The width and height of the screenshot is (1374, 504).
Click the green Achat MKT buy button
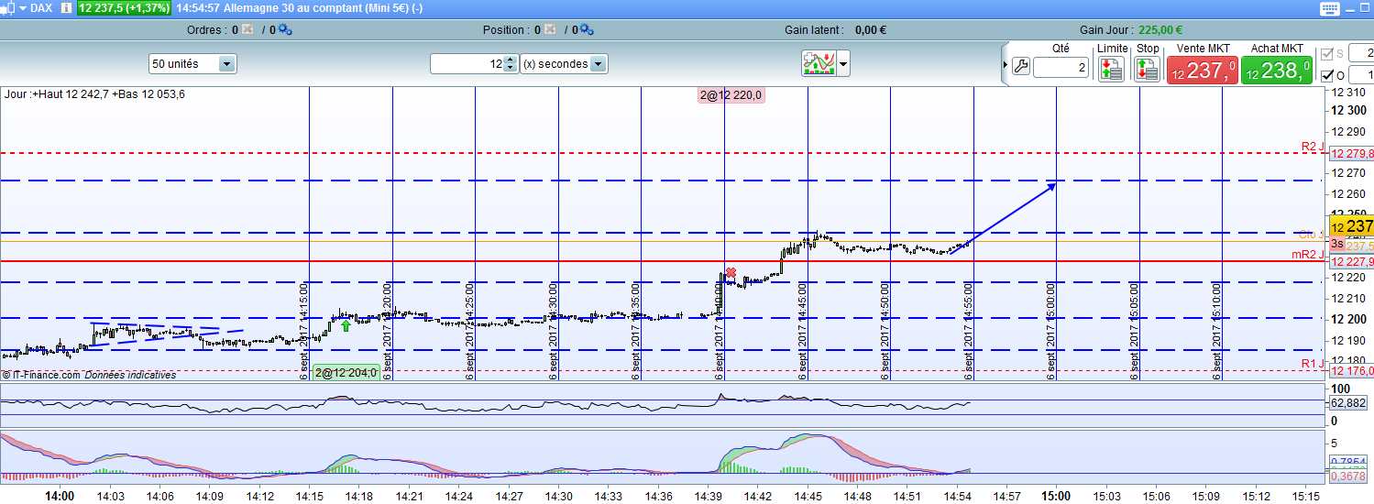[1277, 71]
